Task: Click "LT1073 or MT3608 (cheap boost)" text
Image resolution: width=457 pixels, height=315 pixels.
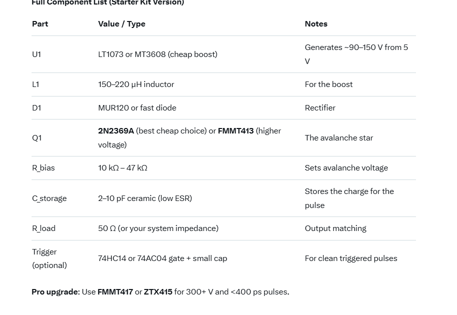Action: click(158, 54)
